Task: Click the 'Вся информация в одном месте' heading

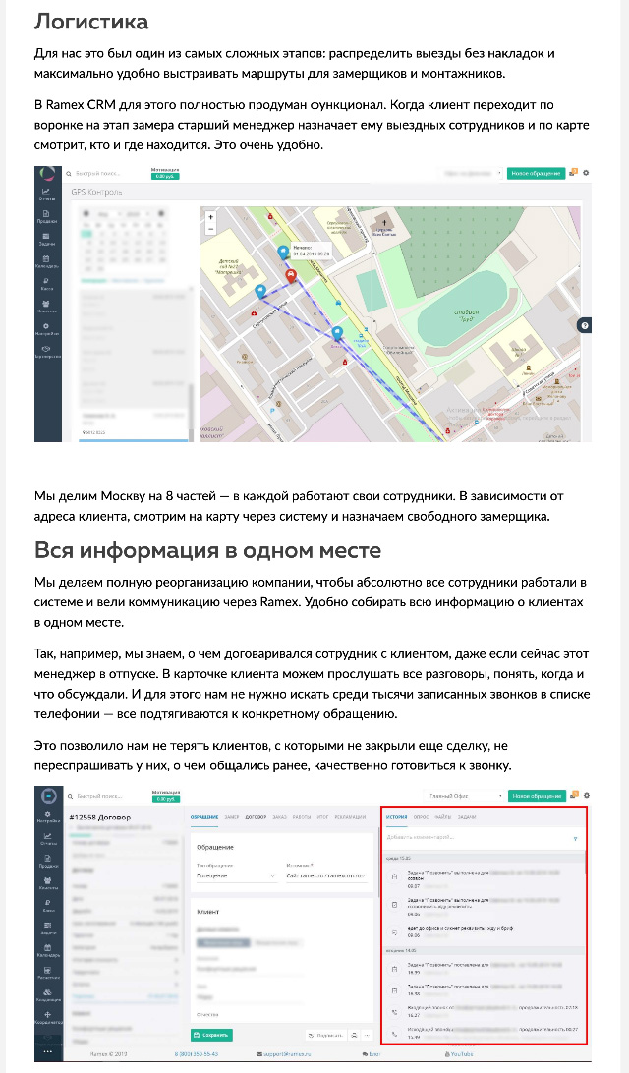Action: click(x=207, y=550)
